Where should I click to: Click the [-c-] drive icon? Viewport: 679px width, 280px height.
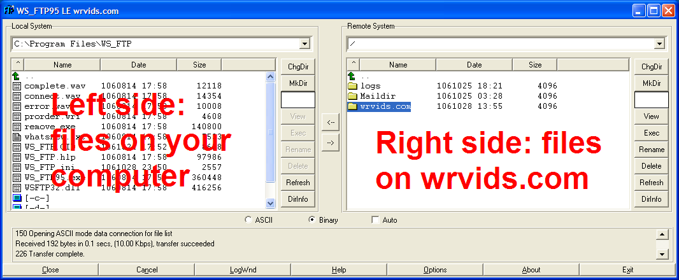[x=17, y=198]
